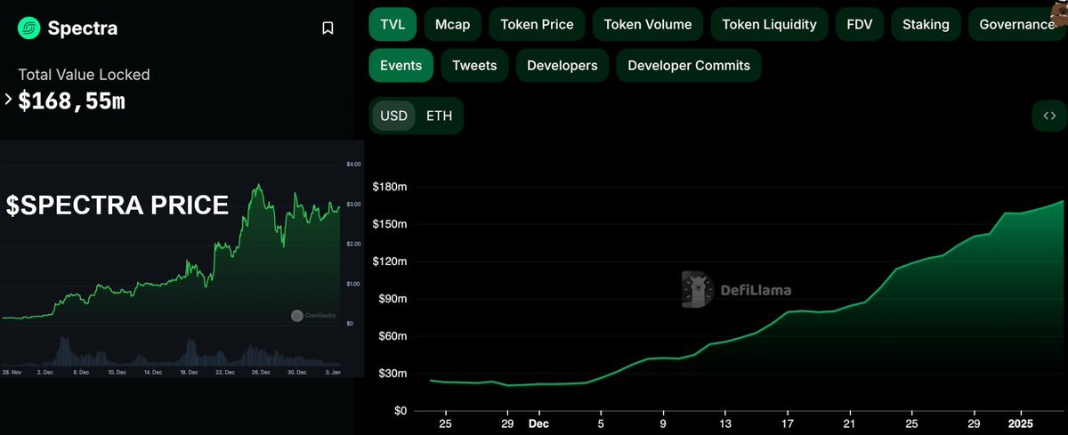
Task: Expand the Total Value Locked breakdown chevron
Action: pyautogui.click(x=8, y=100)
